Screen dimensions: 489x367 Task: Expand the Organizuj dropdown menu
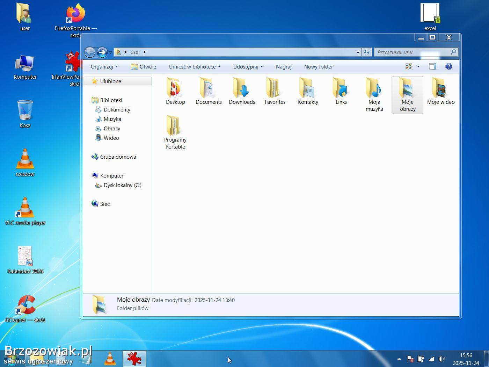(104, 66)
